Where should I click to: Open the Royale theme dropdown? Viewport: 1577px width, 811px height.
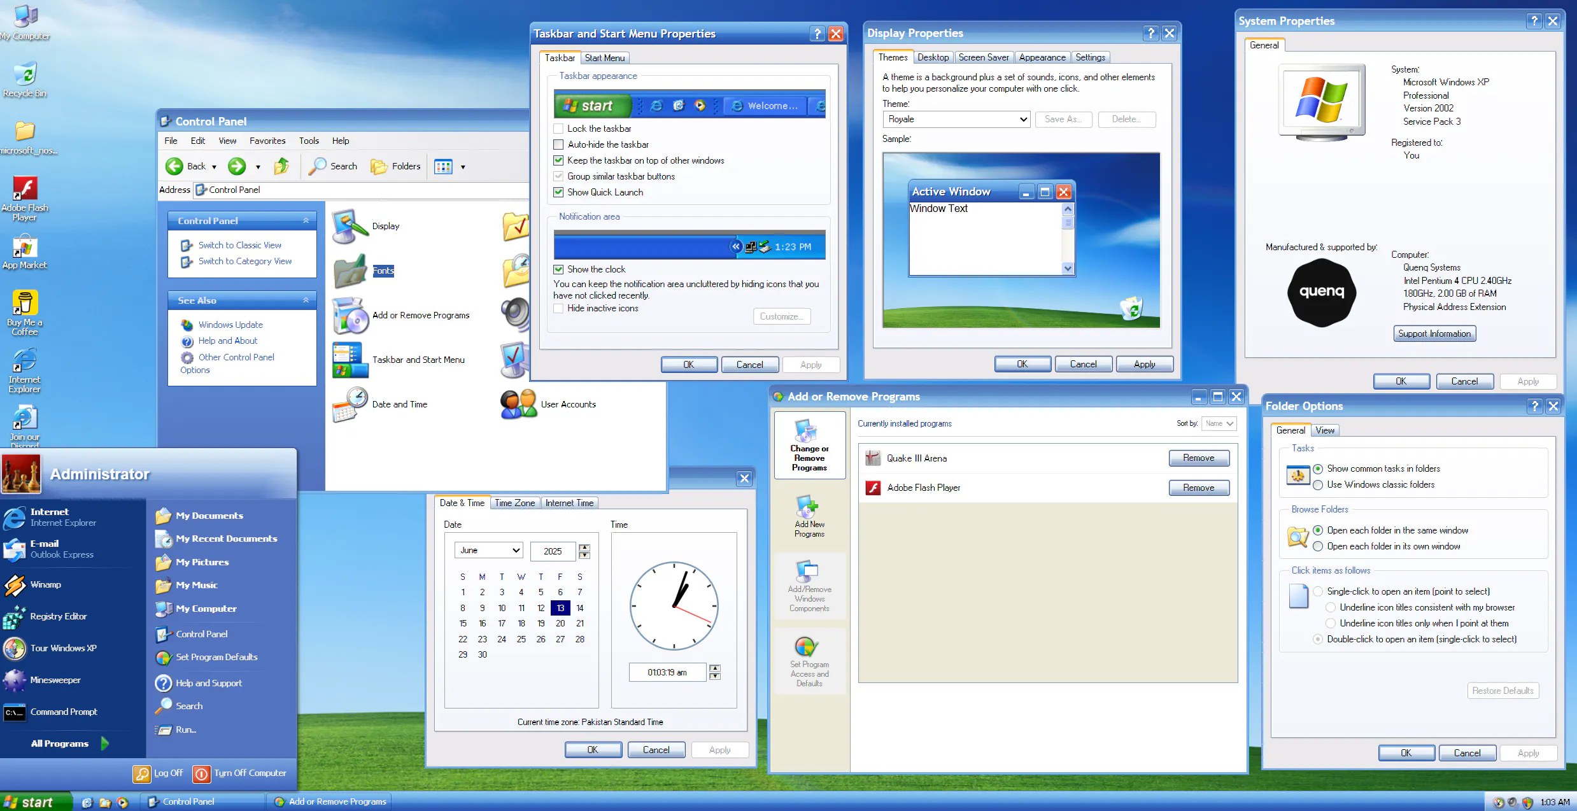[x=956, y=119]
